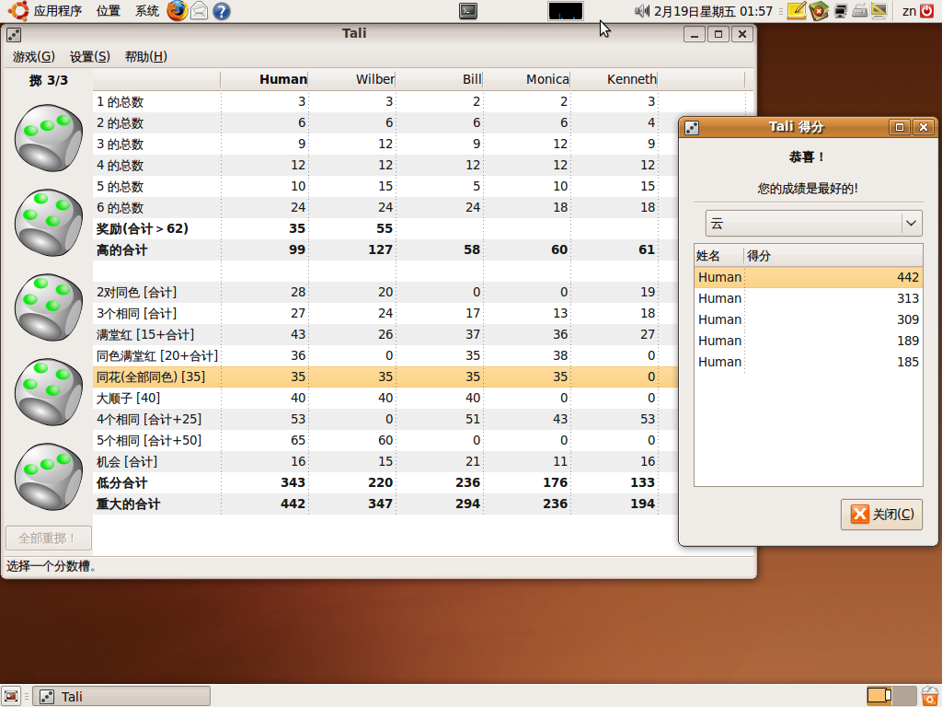The width and height of the screenshot is (942, 707).
Task: Click Kenneth's 重大的合计 total 194
Action: 642,504
